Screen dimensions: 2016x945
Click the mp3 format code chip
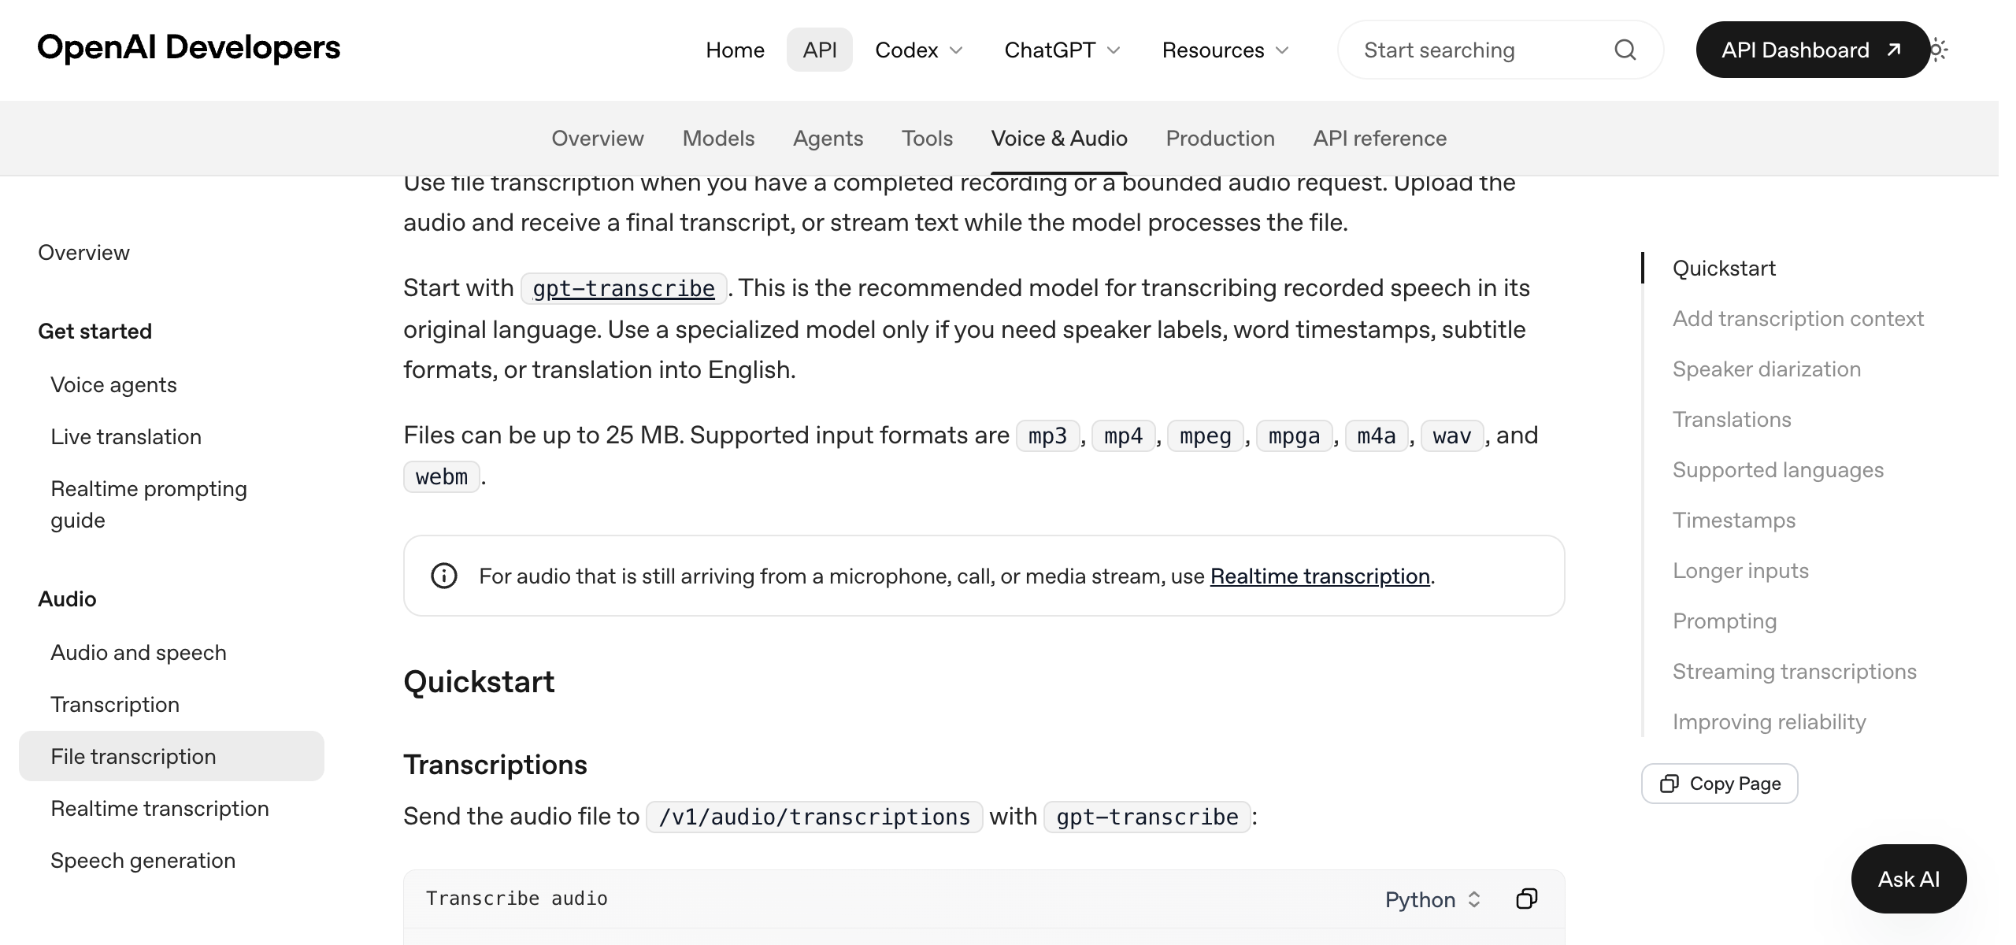point(1047,435)
